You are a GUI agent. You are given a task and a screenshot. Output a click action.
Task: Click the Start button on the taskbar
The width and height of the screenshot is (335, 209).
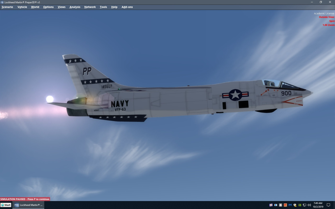coord(6,205)
